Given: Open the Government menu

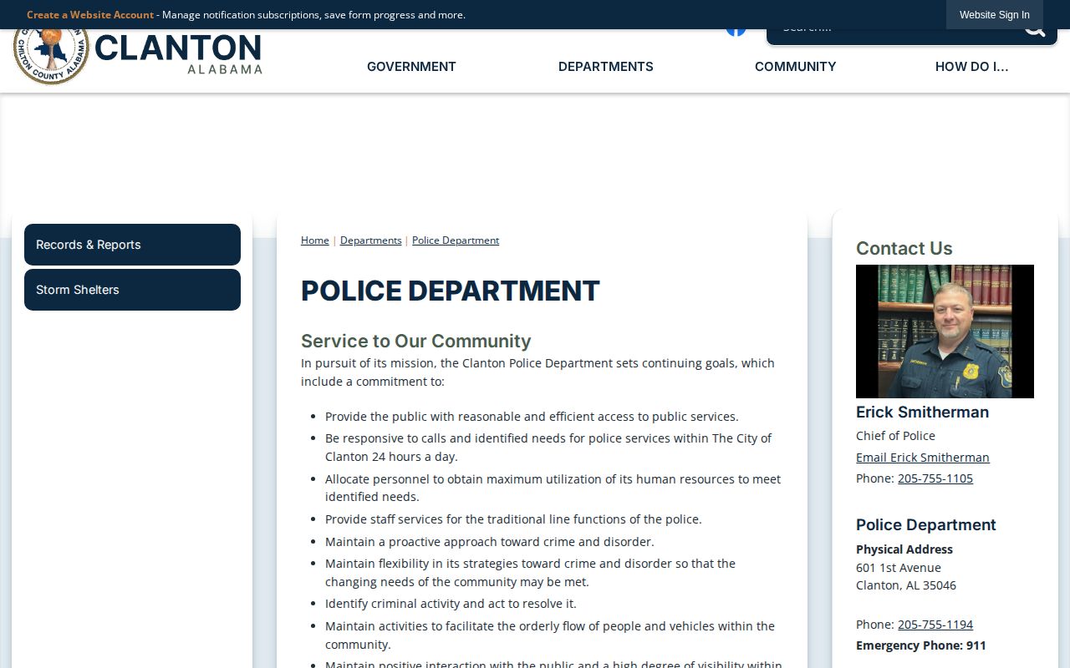Looking at the screenshot, I should 411,67.
